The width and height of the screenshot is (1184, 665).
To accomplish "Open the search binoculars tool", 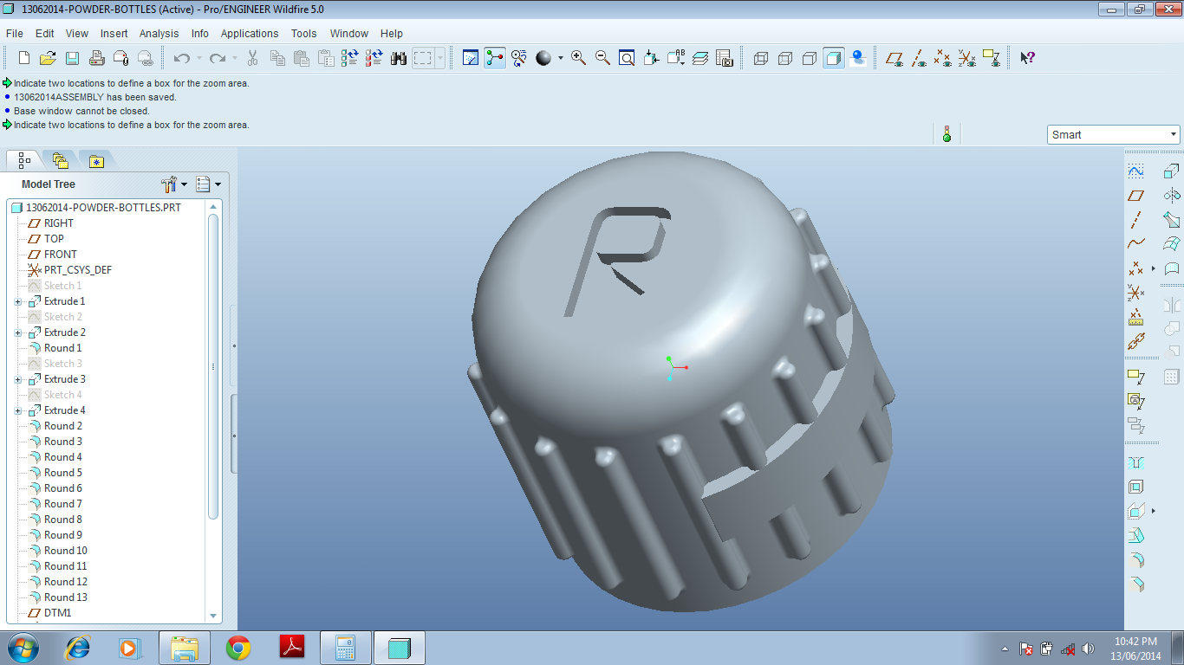I will 399,58.
